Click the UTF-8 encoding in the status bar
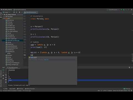 [x=105, y=91]
